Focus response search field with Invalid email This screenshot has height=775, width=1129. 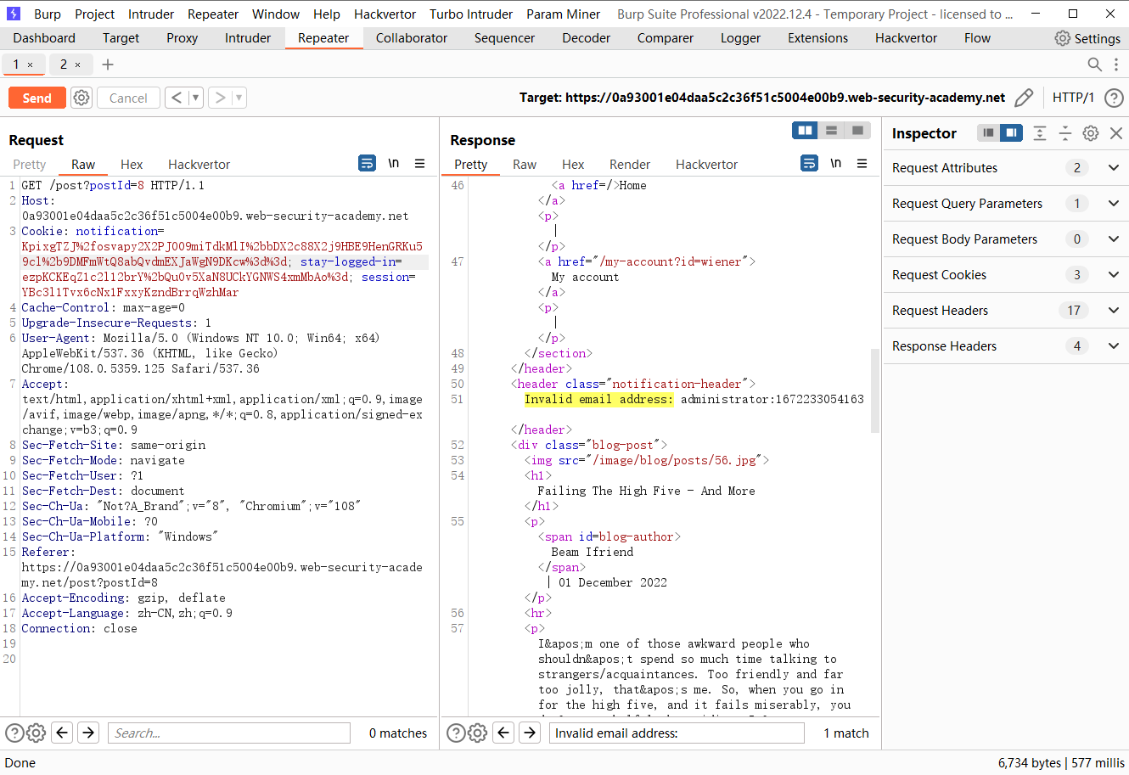[677, 733]
